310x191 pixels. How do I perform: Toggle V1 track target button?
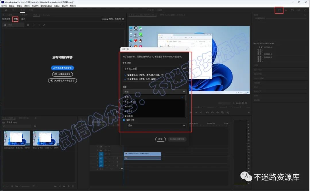tap(101, 154)
